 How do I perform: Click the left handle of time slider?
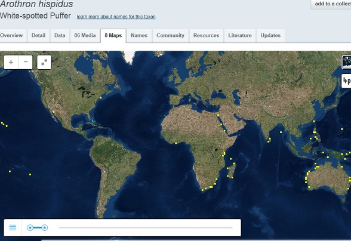pos(30,228)
